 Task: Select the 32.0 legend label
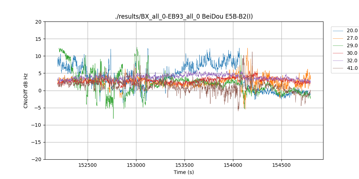pos(352,61)
